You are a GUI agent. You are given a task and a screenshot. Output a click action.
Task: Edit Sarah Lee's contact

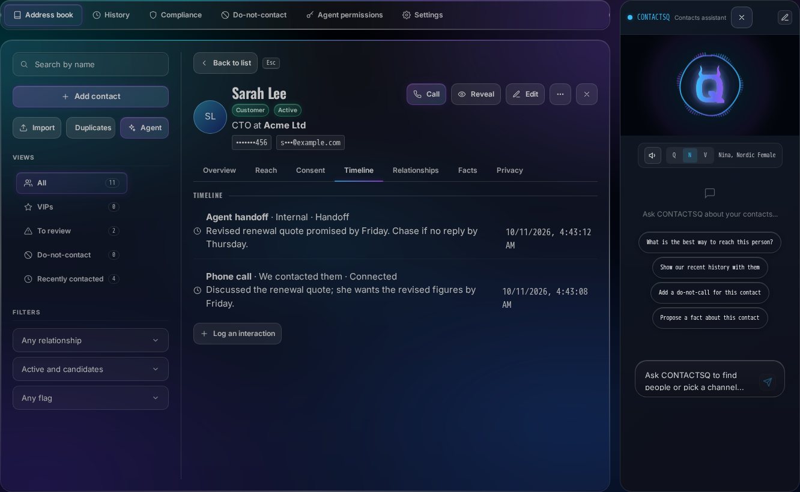tap(526, 94)
